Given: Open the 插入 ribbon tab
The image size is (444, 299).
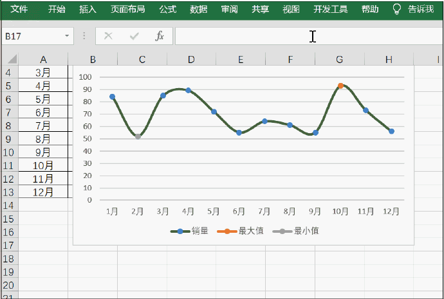Looking at the screenshot, I should (x=88, y=10).
